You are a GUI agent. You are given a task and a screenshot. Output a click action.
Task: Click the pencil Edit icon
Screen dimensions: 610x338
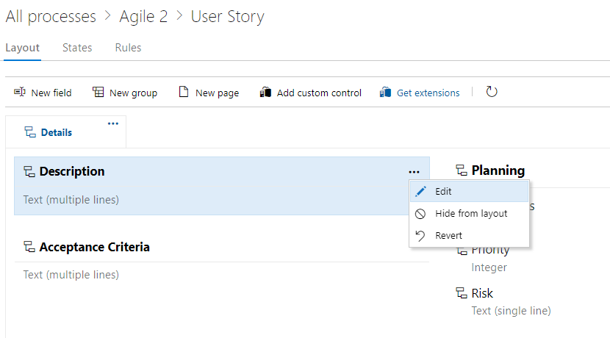click(x=420, y=191)
